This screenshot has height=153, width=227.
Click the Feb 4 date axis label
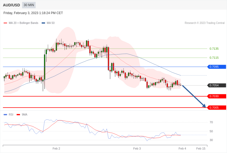[x=182, y=148]
